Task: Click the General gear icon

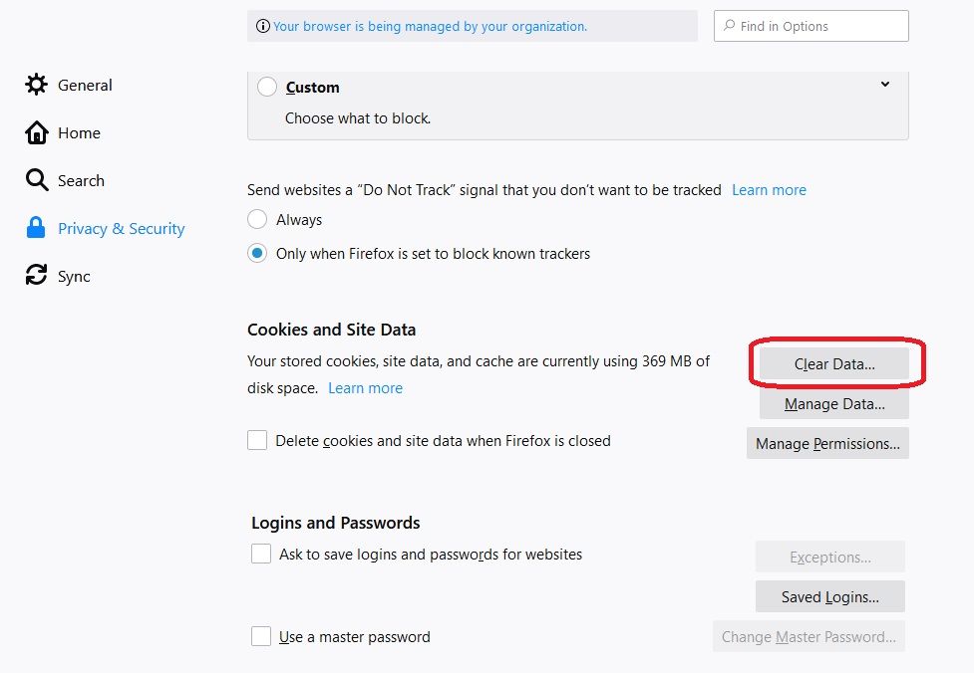Action: (x=36, y=85)
